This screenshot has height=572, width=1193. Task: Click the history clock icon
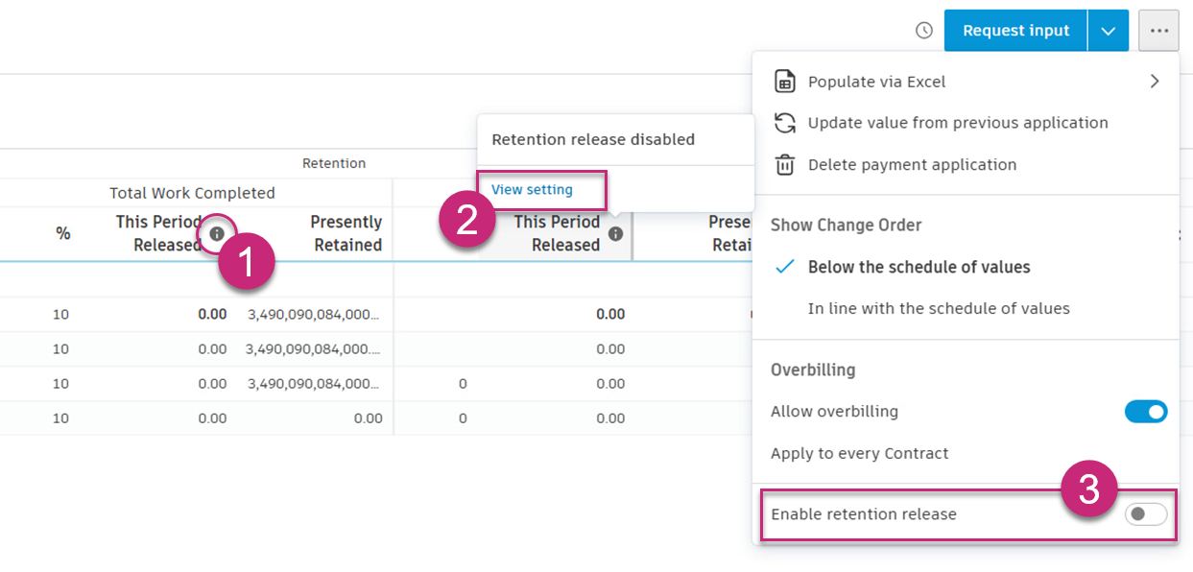tap(924, 31)
